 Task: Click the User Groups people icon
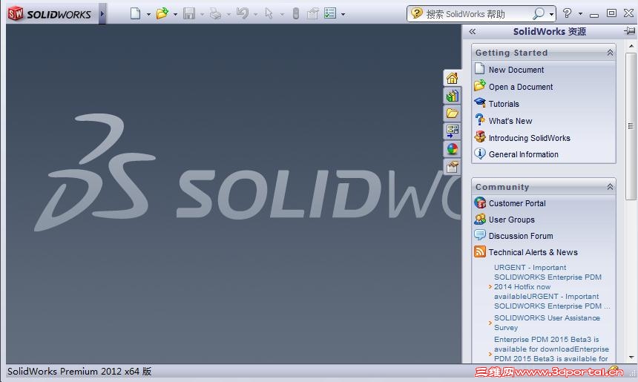pos(480,219)
